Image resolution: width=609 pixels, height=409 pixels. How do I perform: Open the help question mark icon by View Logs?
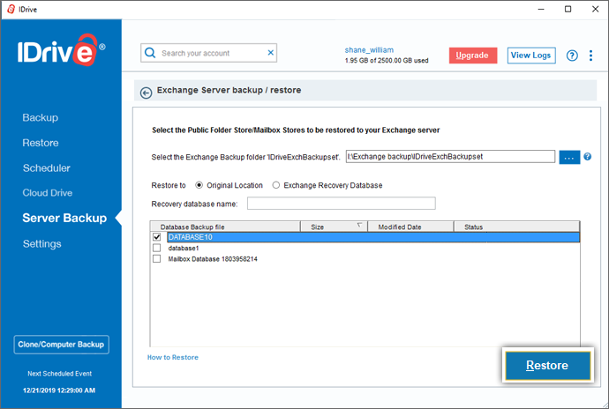click(x=572, y=56)
